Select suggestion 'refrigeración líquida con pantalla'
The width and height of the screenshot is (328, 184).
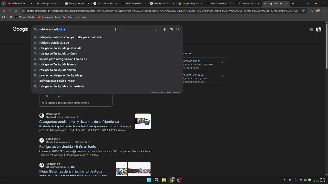point(107,86)
